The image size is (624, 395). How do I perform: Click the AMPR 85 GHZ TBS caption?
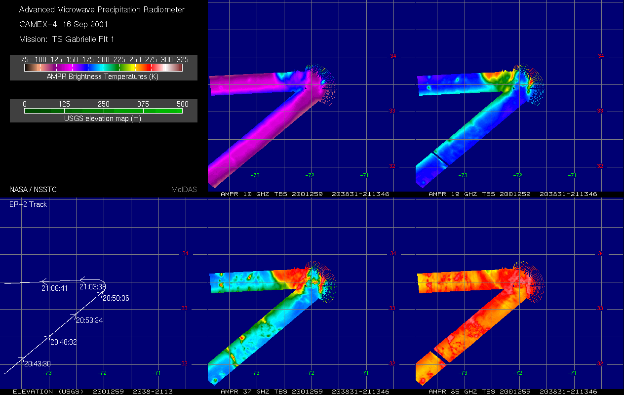click(x=512, y=392)
